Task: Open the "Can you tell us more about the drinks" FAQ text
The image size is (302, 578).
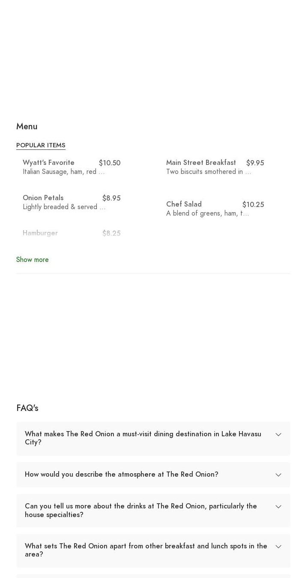Action: [141, 510]
